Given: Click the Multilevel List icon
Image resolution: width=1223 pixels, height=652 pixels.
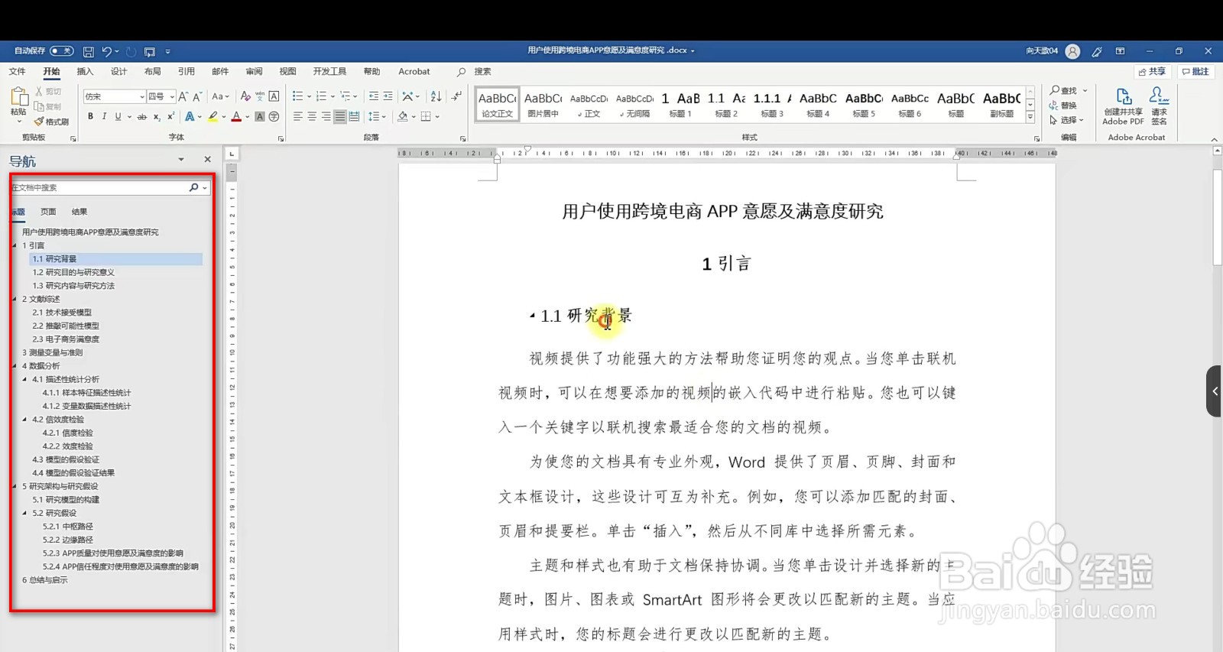Looking at the screenshot, I should (345, 96).
